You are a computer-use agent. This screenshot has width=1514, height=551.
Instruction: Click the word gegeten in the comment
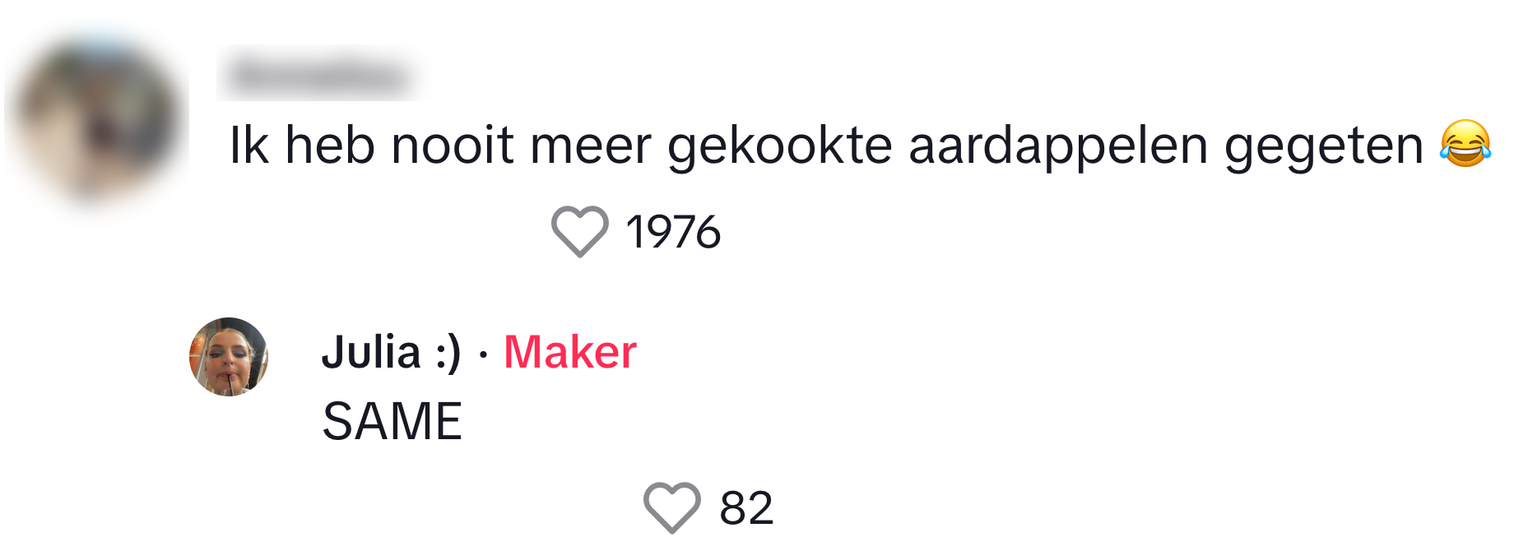point(1323,146)
